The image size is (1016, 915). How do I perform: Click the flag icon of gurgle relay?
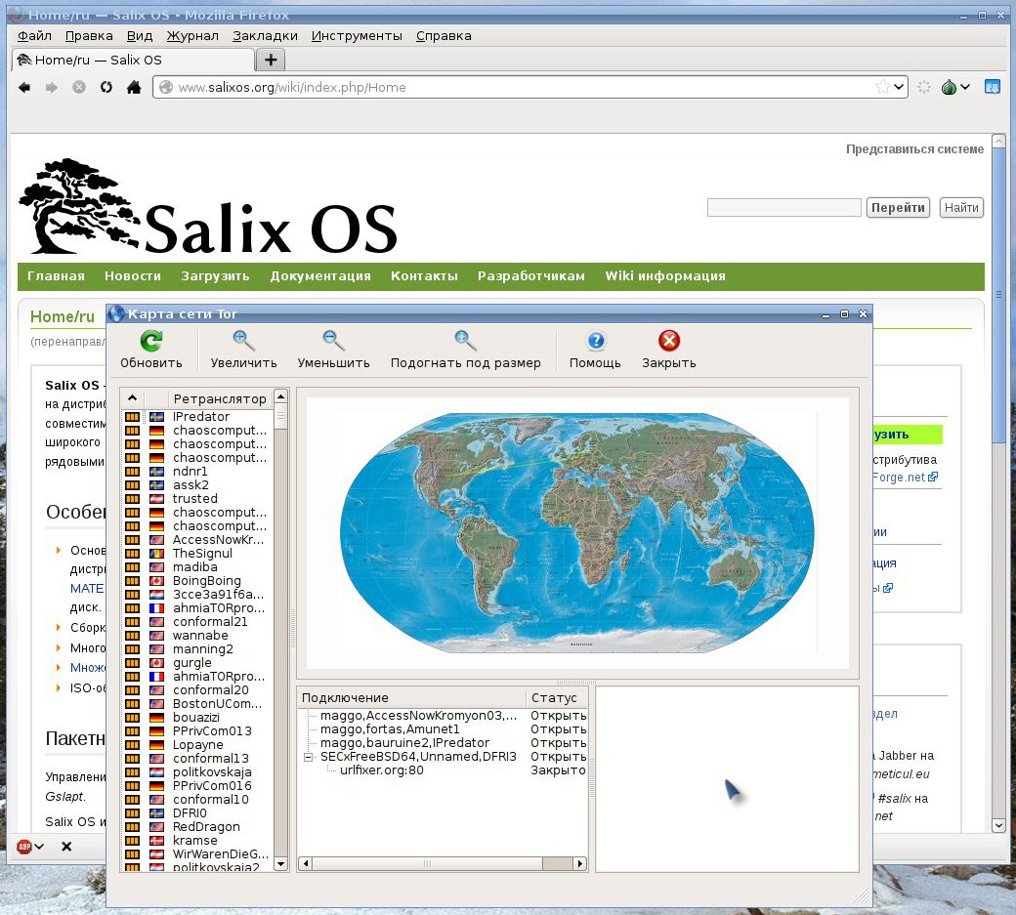[157, 663]
